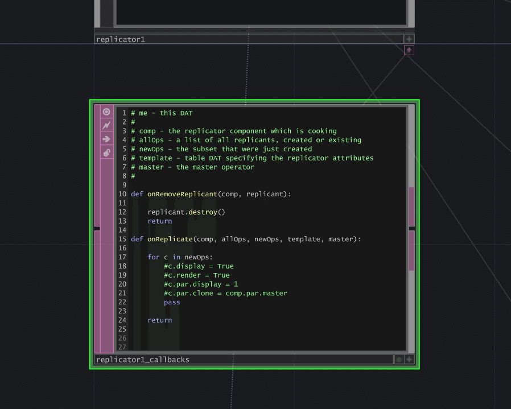The width and height of the screenshot is (511, 409).
Task: Click the '#c.par.clone = comp.par.master' line
Action: [x=225, y=294]
